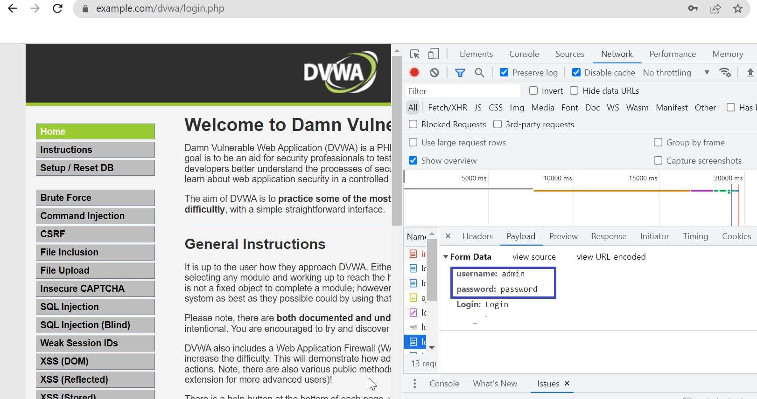The height and width of the screenshot is (399, 757).
Task: Click the share page icon
Action: pos(715,8)
